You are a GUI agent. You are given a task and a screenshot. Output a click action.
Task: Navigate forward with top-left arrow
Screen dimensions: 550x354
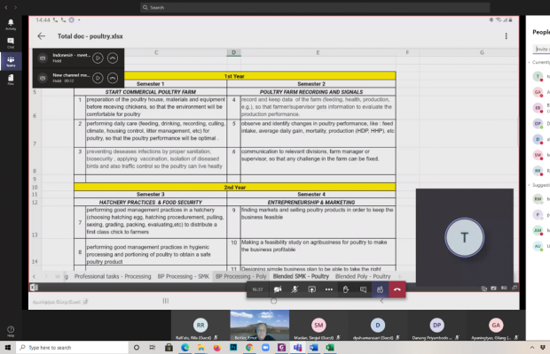point(15,7)
